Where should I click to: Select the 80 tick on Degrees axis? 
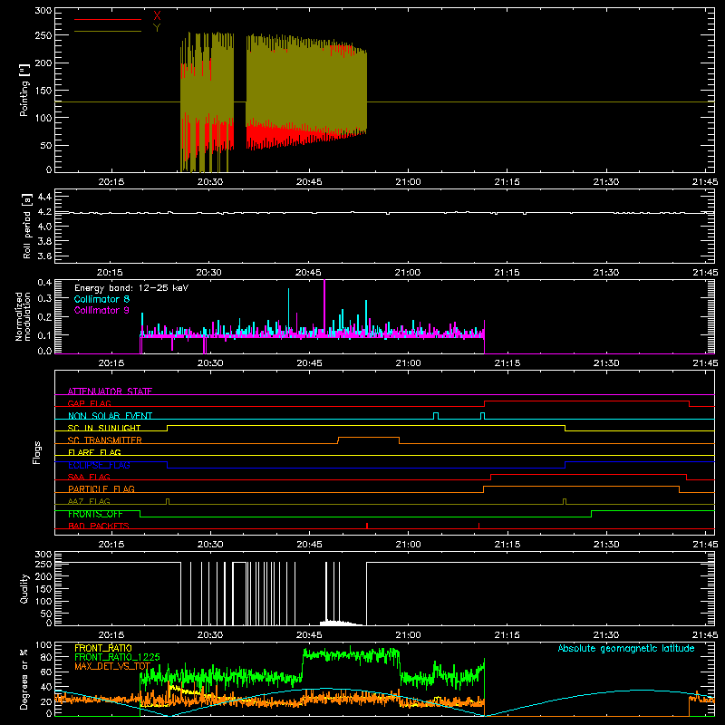[46, 657]
